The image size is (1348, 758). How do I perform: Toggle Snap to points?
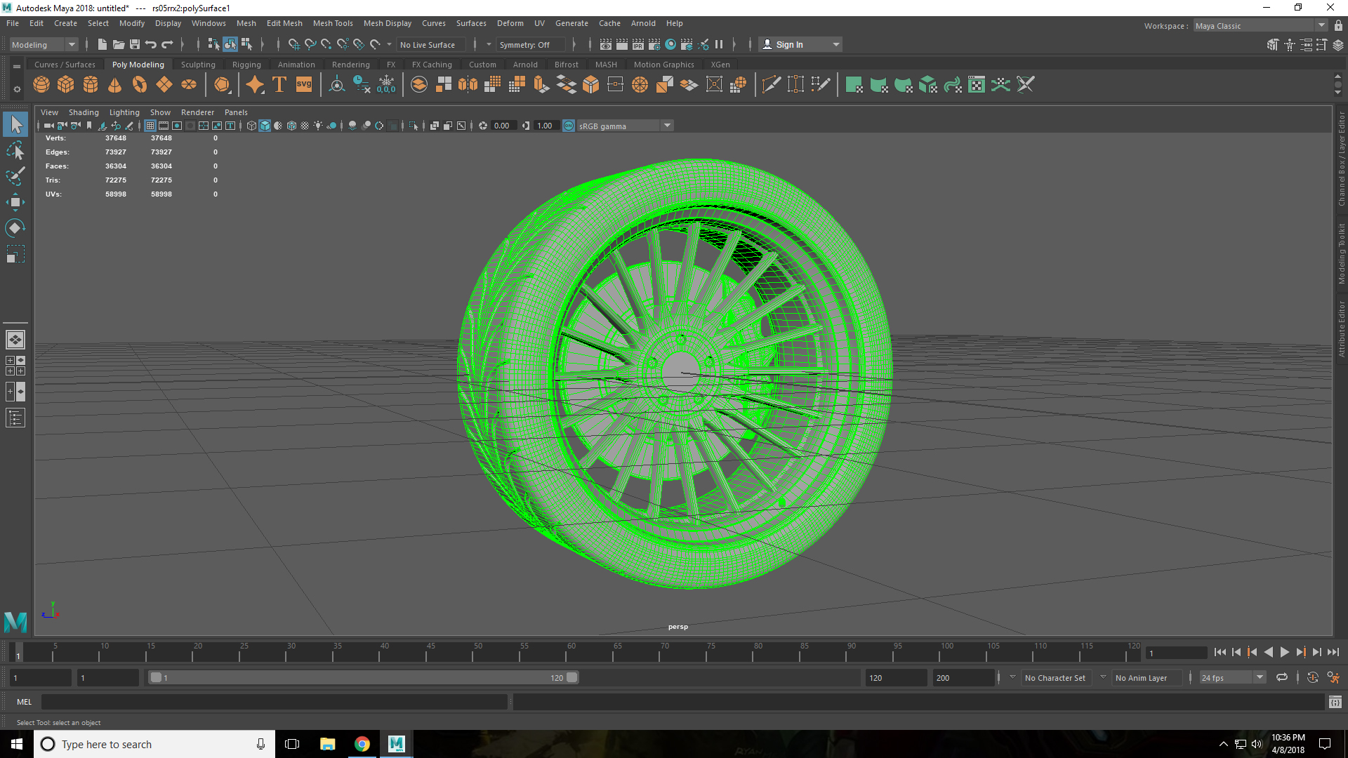[x=326, y=45]
